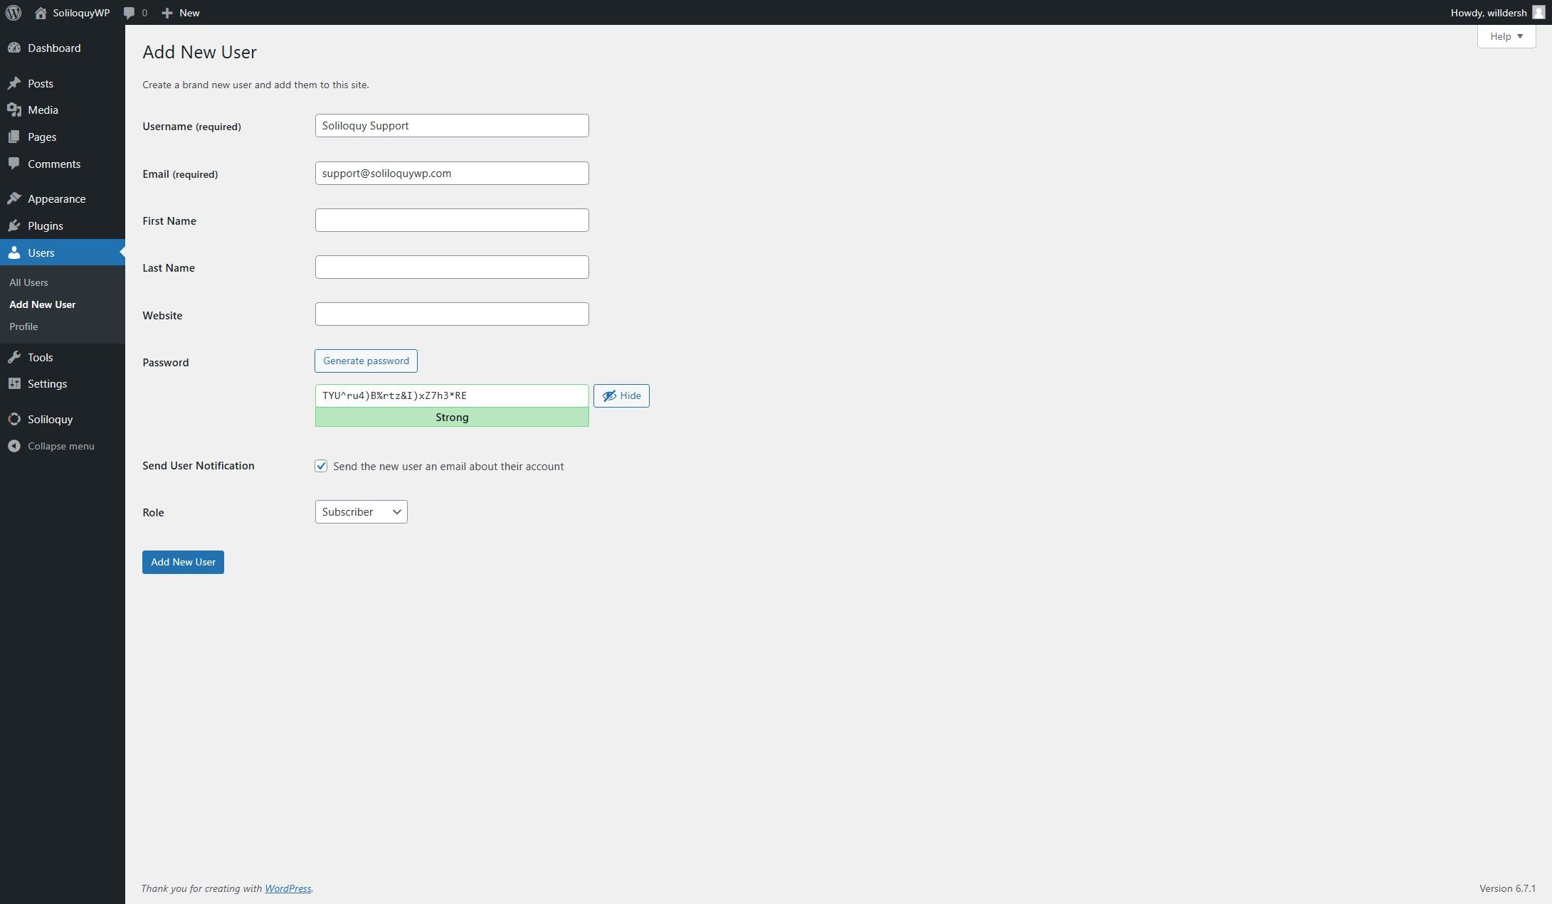Hide the generated password text

pos(621,395)
